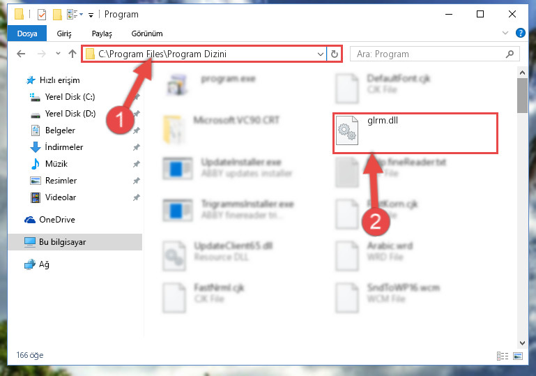Select the TrigrammsInstaller.exe file

tap(229, 209)
